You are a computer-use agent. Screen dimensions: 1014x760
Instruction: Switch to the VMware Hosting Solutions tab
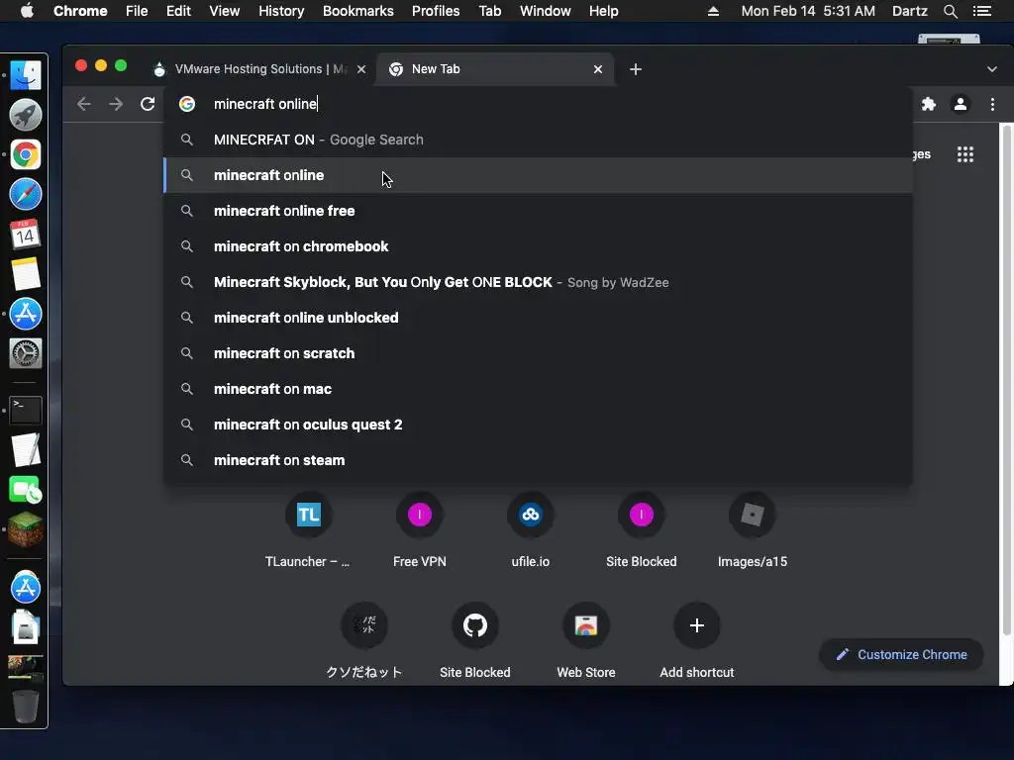coord(258,69)
